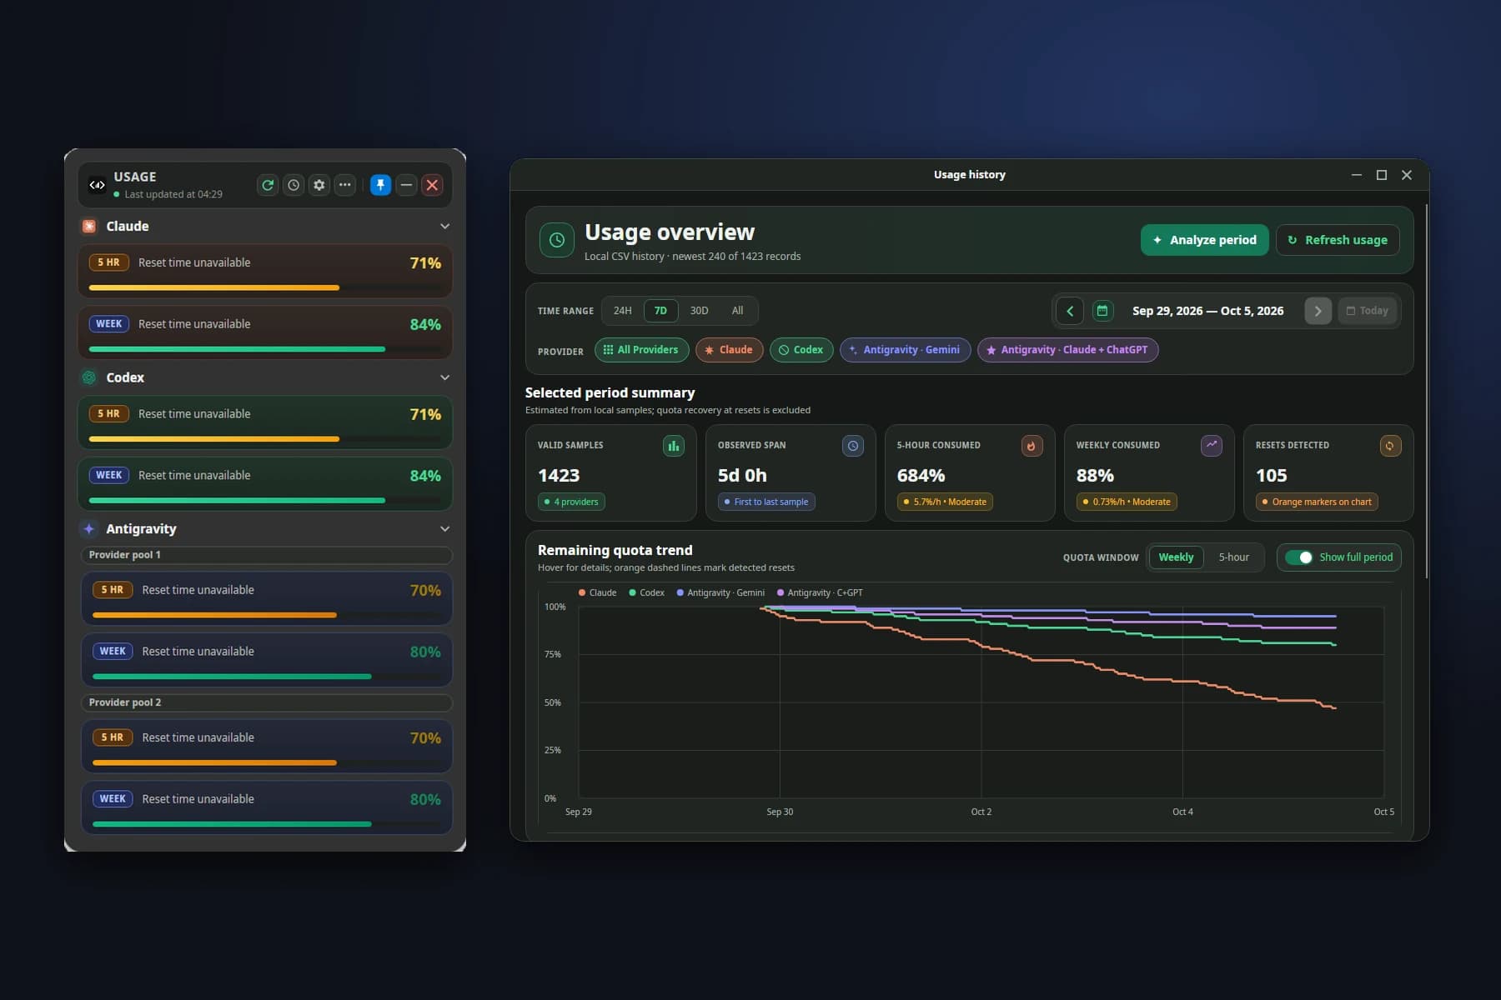This screenshot has height=1000, width=1501.
Task: Go to previous period with left arrow
Action: coord(1070,311)
